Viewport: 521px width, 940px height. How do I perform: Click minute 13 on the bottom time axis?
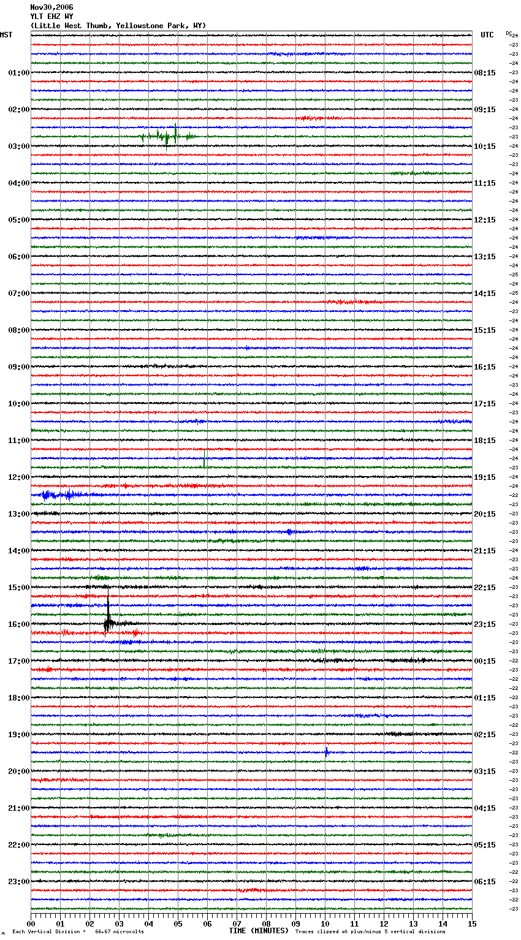(413, 923)
